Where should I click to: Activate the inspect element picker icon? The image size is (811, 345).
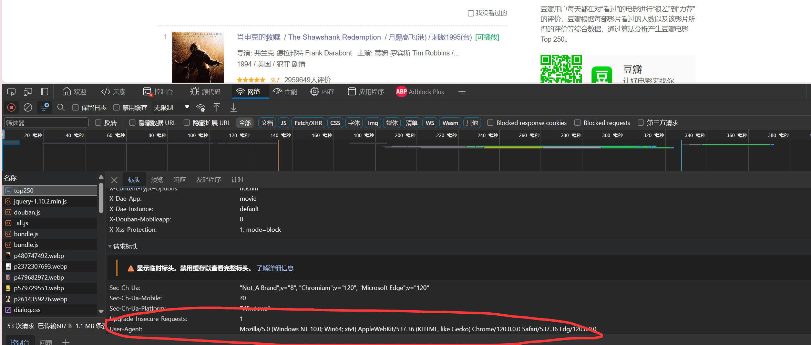(x=11, y=92)
